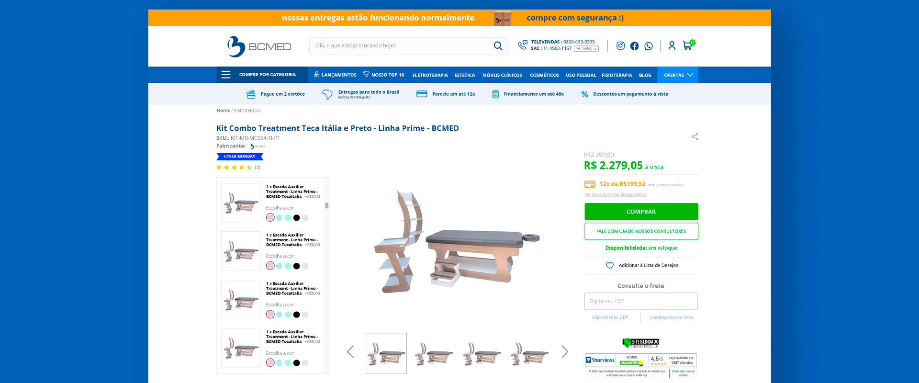
Task: Go to the Eletroterapia menu item
Action: pyautogui.click(x=430, y=75)
